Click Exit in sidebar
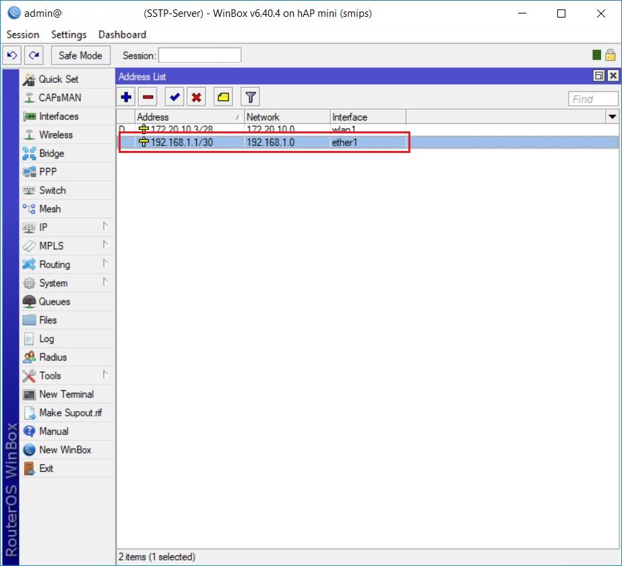The image size is (622, 566). coord(67,468)
